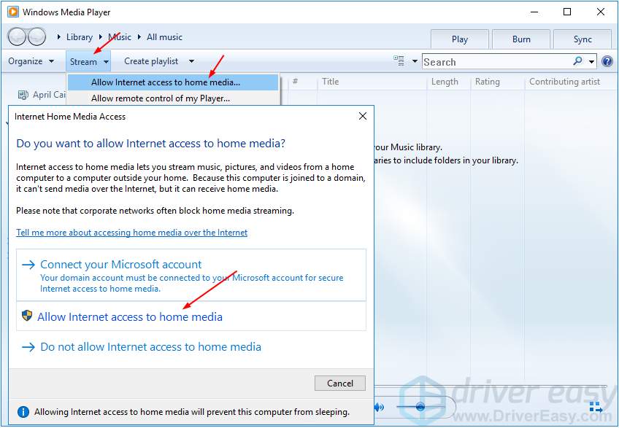
Task: Open the Organize dropdown menu
Action: point(31,61)
